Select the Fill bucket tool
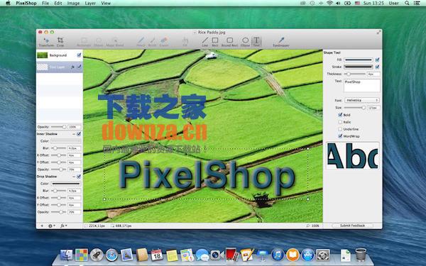The image size is (426, 266). pyautogui.click(x=185, y=42)
